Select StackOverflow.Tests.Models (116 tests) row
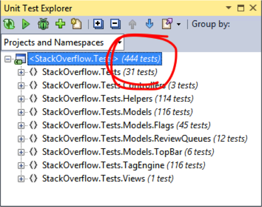262x207 pixels. (117, 112)
